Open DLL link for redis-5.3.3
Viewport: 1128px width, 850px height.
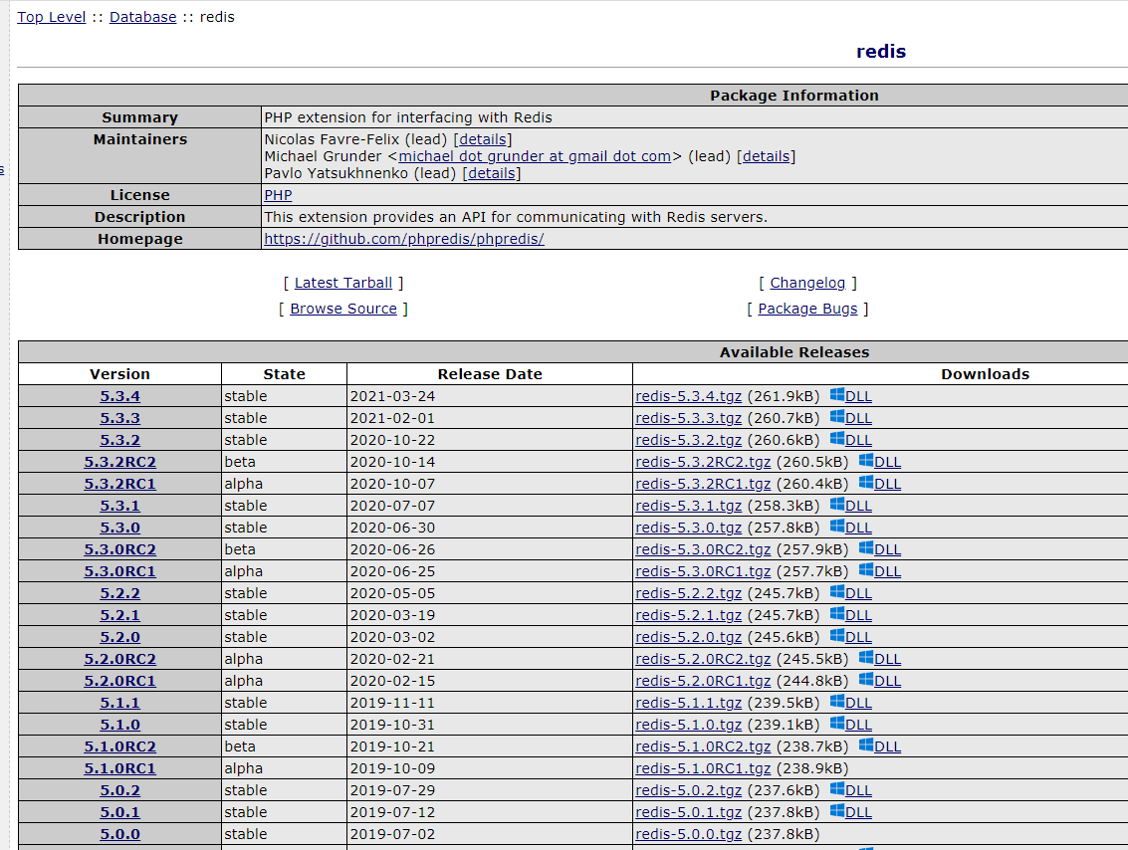tap(858, 418)
